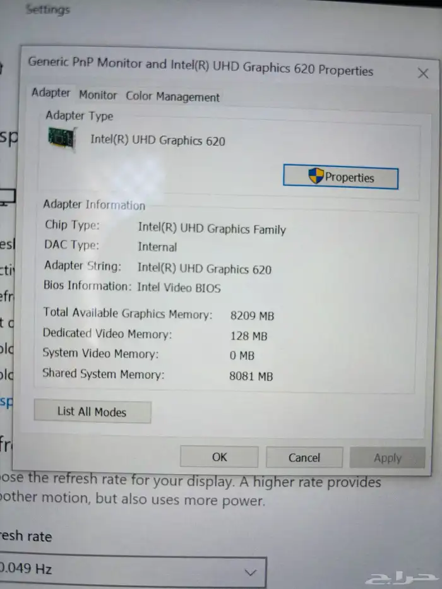Click the 'Dedicated Video Memory:' label
Viewport: 442px width, 589px height.
point(107,333)
